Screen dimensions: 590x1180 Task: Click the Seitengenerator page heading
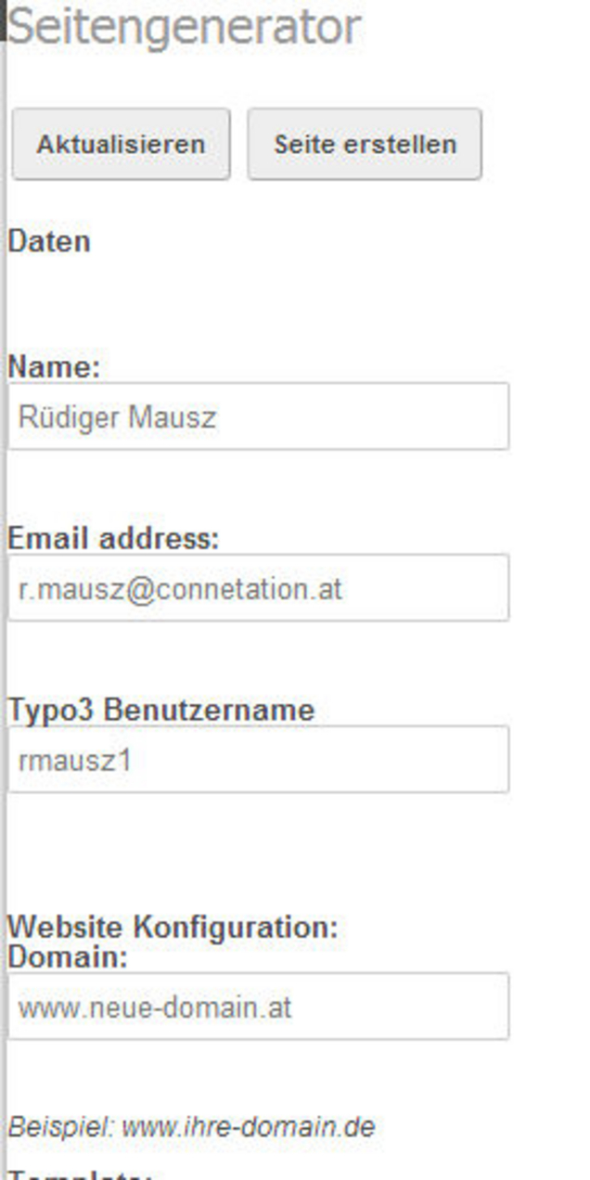pyautogui.click(x=184, y=26)
